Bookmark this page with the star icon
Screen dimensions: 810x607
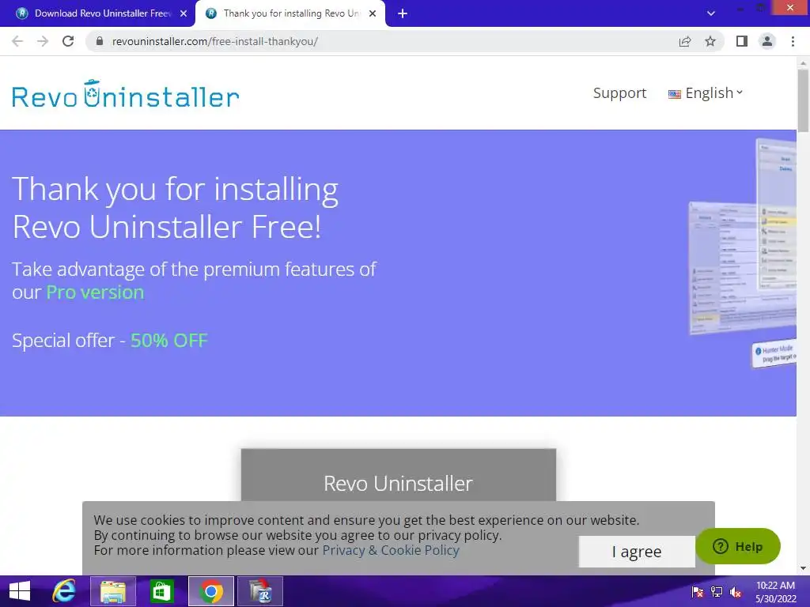click(710, 41)
